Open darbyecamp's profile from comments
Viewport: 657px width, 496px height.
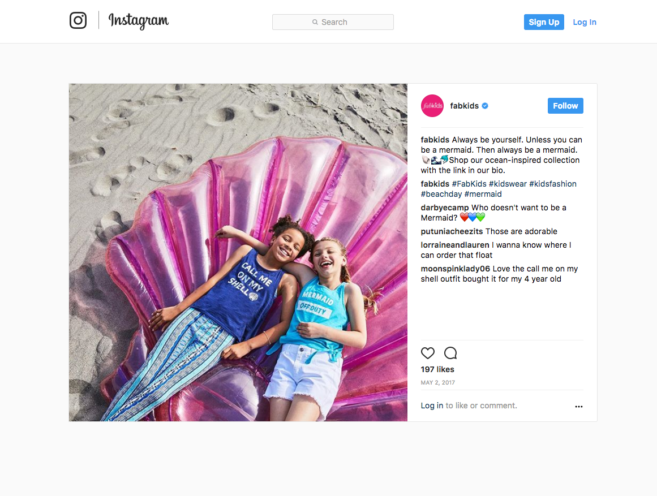pyautogui.click(x=445, y=208)
